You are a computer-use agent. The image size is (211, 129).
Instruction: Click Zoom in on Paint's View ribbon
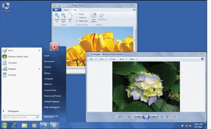[57, 18]
